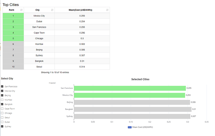Check the Cape Town checkbox
This screenshot has height=136, width=215.
click(x=2, y=109)
